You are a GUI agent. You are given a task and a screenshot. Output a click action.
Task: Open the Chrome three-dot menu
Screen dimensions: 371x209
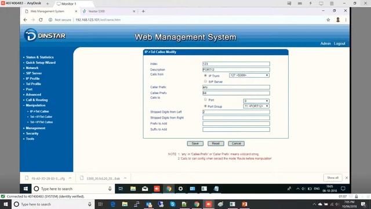tap(345, 20)
